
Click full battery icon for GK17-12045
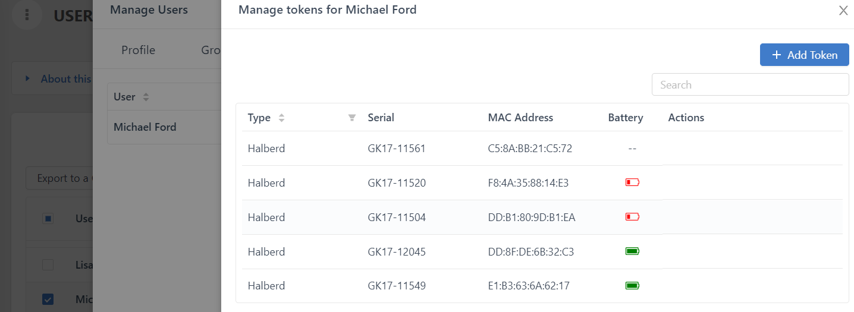632,251
